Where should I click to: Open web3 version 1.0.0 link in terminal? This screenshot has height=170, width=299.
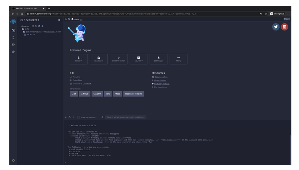[80, 149]
